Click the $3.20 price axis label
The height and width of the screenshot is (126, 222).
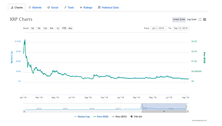pos(194,41)
